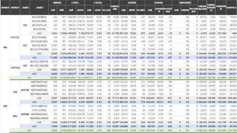
Task: Select the 业务性质 column header
Action: (15, 7)
